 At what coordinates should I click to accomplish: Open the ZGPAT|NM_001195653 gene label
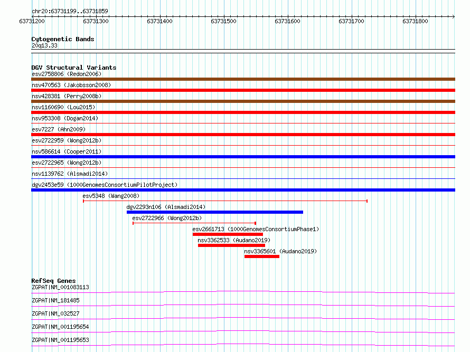(60, 340)
